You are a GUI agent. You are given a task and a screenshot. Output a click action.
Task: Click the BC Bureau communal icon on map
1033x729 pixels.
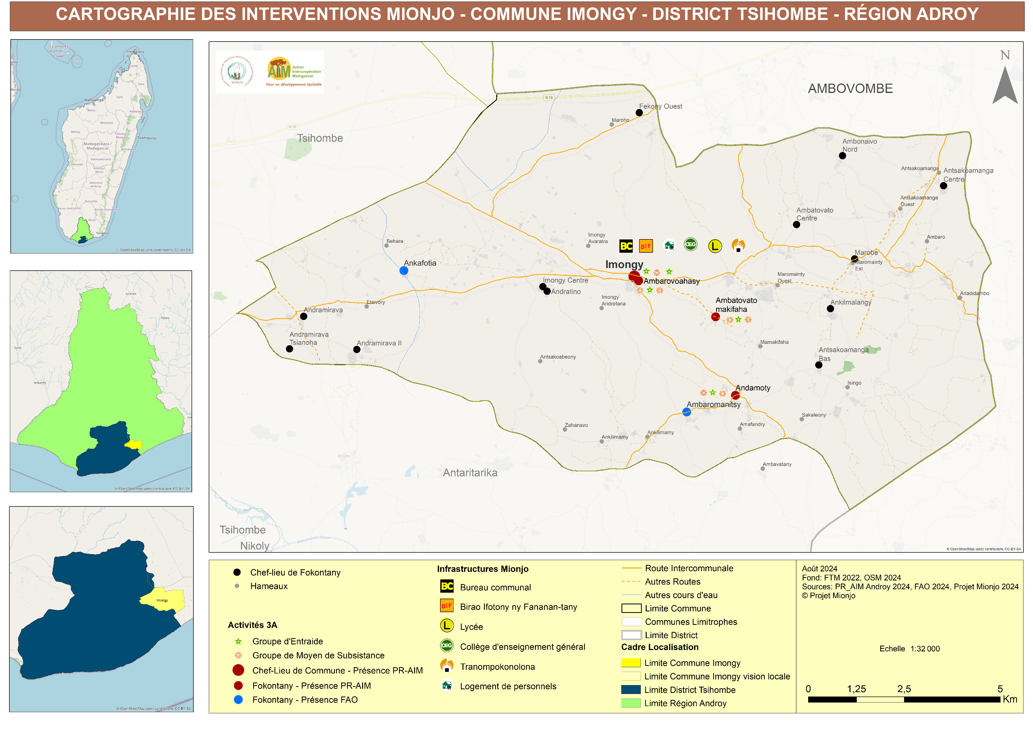[626, 246]
